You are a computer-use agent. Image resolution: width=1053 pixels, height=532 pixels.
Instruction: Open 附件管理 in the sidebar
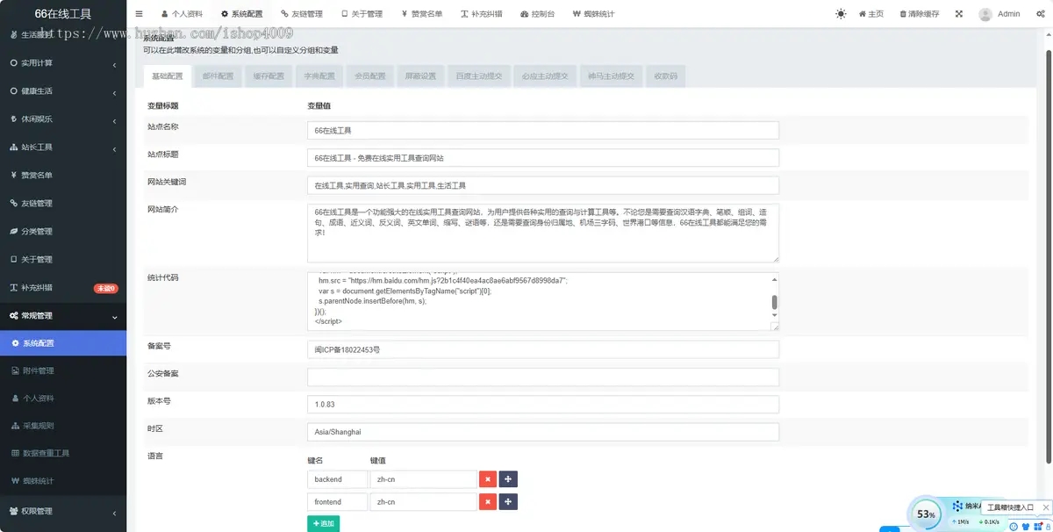pyautogui.click(x=63, y=370)
